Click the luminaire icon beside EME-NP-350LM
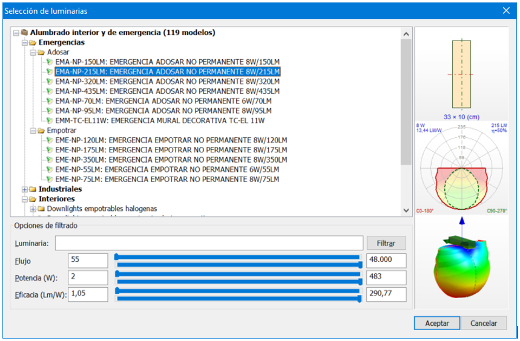 [x=50, y=160]
